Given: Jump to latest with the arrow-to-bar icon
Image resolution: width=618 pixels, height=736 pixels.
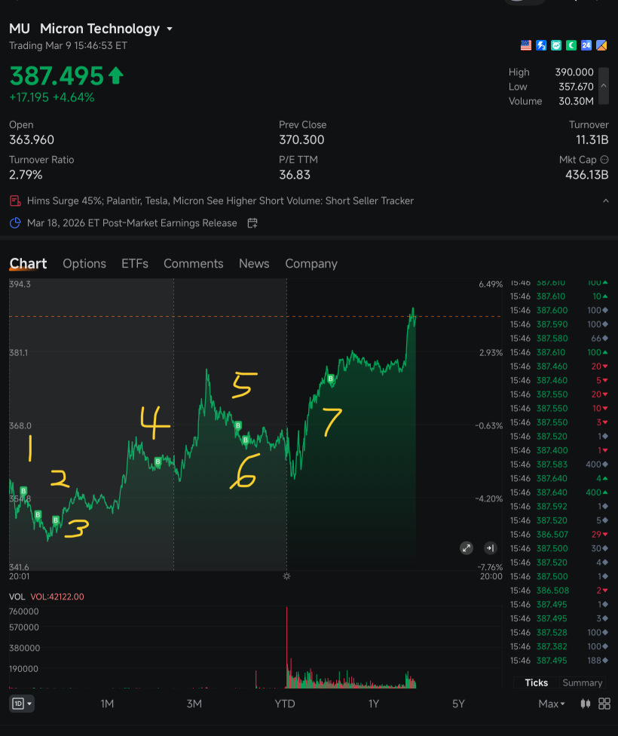Looking at the screenshot, I should 490,547.
